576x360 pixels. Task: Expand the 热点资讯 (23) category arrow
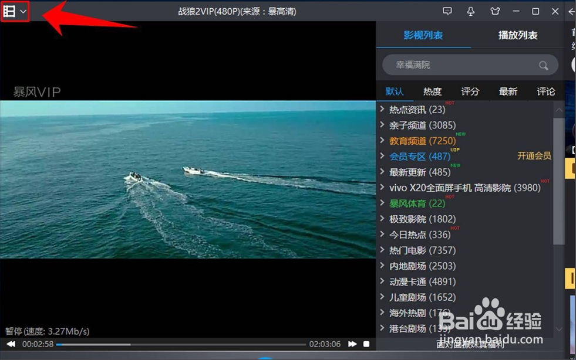(x=382, y=108)
